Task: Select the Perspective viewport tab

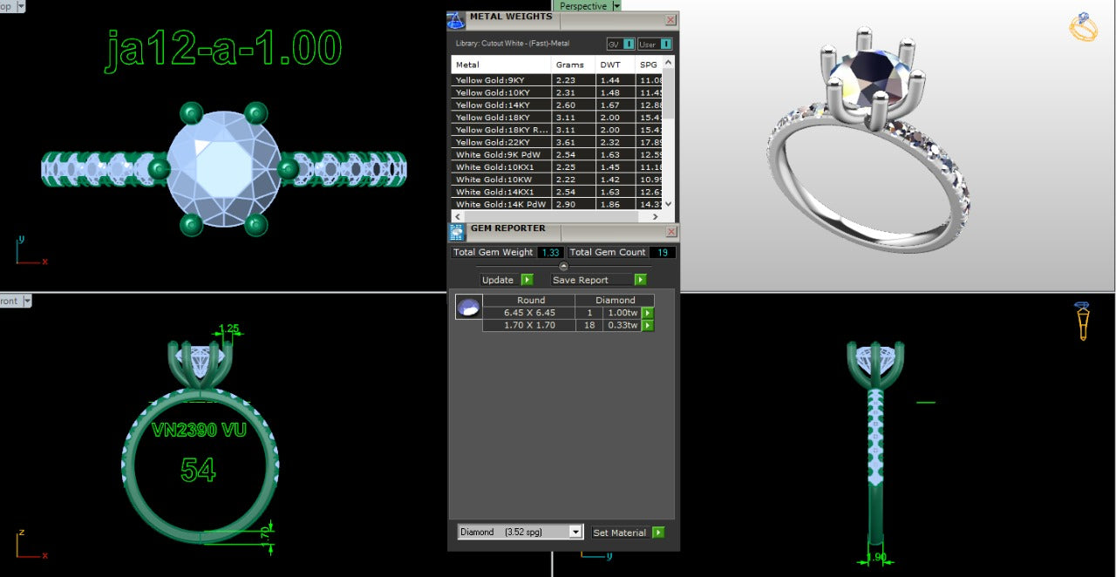Action: point(582,6)
